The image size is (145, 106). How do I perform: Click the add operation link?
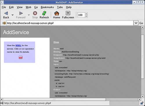coord(21,57)
